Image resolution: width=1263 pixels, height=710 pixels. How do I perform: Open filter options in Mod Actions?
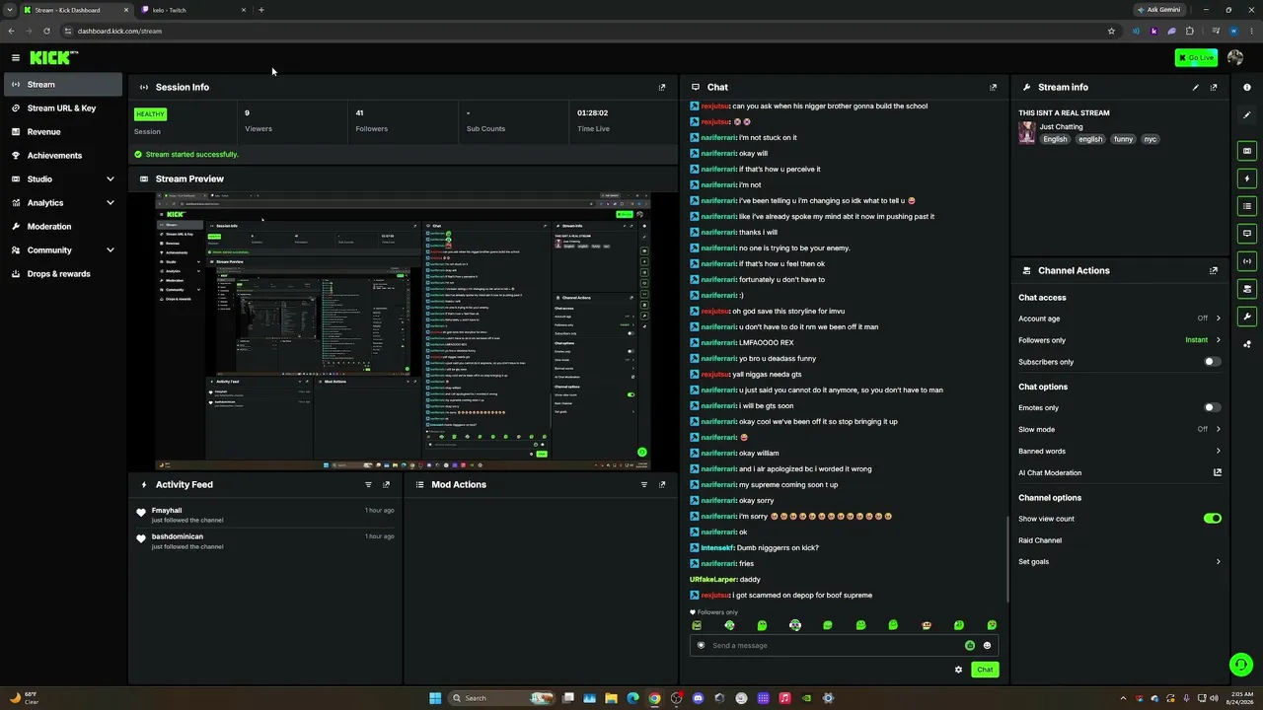coord(644,485)
